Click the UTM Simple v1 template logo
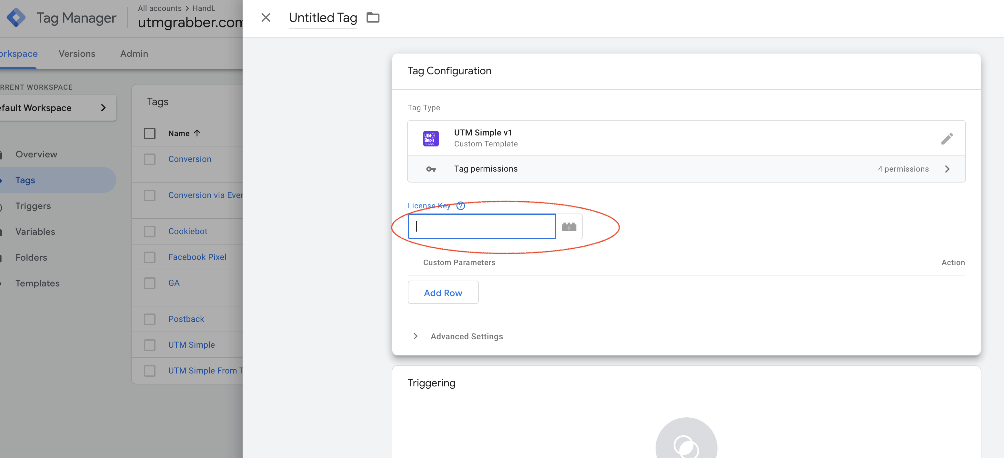Screen dimensions: 1004x458 (x=431, y=138)
